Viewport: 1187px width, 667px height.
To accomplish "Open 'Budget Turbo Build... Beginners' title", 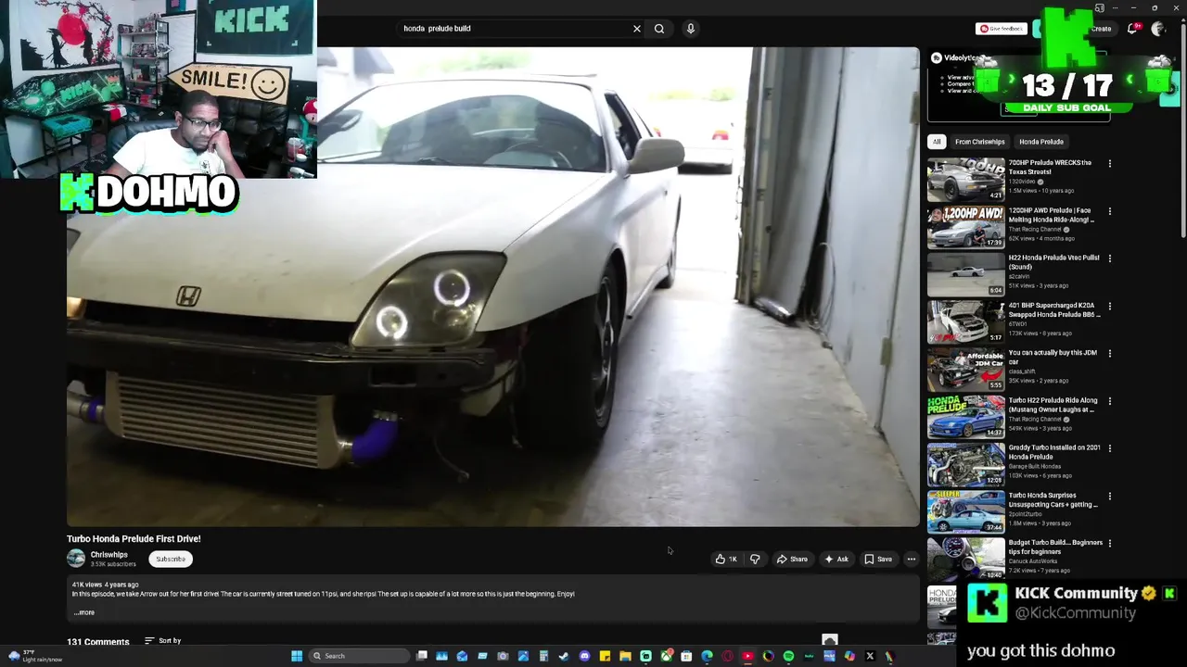I will (1054, 547).
